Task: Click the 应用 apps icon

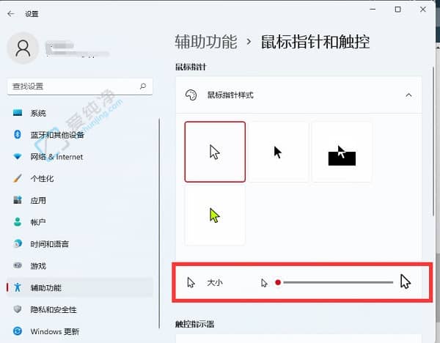Action: (18, 200)
